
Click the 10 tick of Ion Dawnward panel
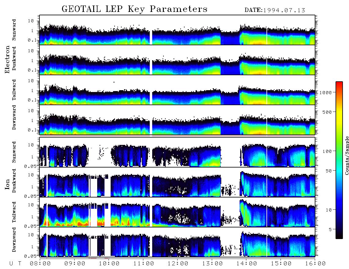point(31,235)
